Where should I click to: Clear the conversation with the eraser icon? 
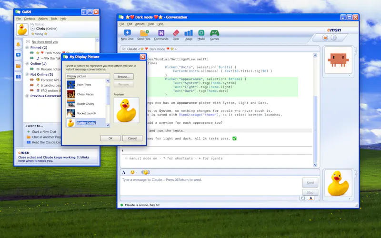[x=176, y=33]
